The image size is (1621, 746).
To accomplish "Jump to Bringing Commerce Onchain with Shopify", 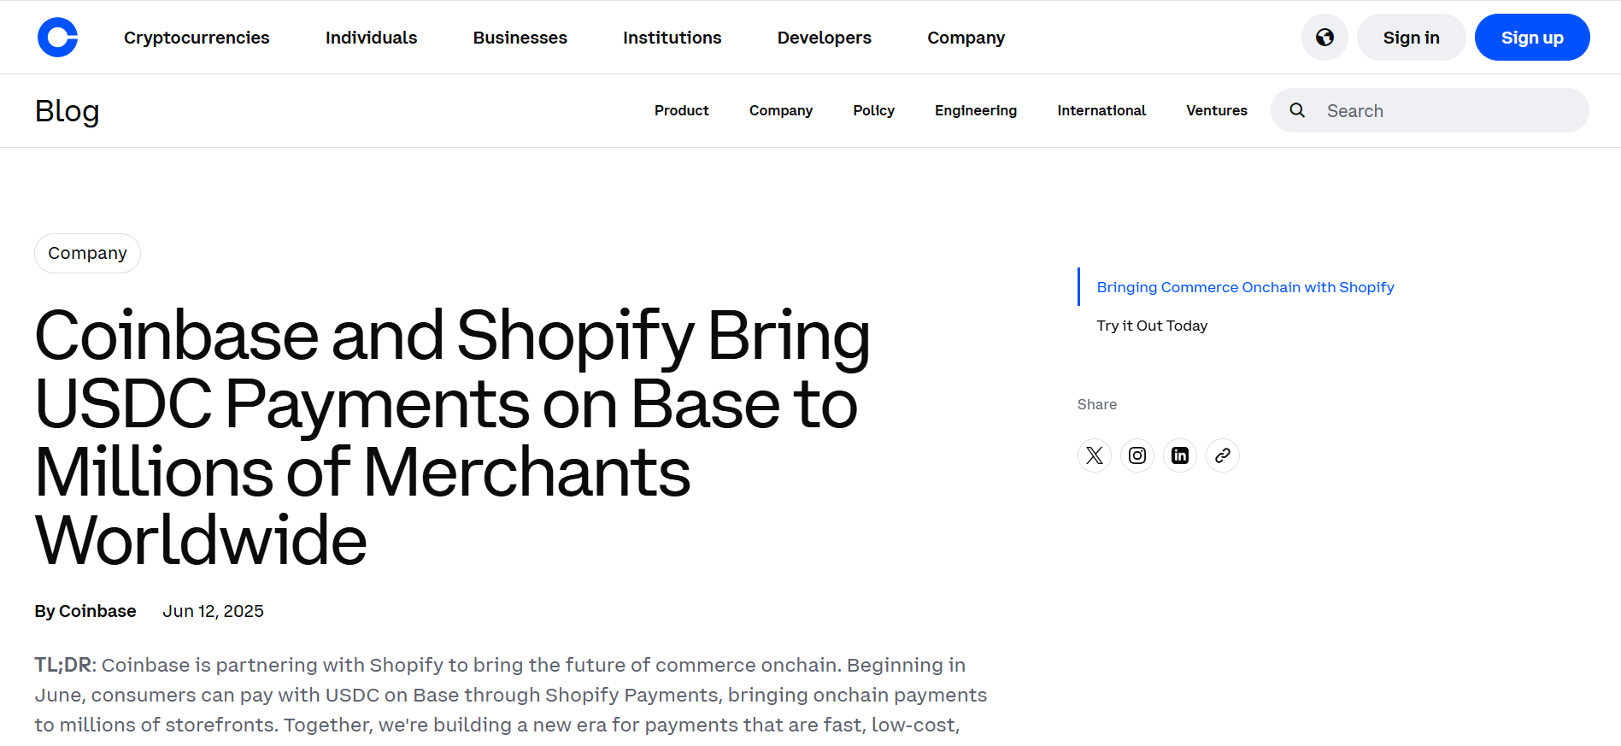I will pyautogui.click(x=1245, y=287).
